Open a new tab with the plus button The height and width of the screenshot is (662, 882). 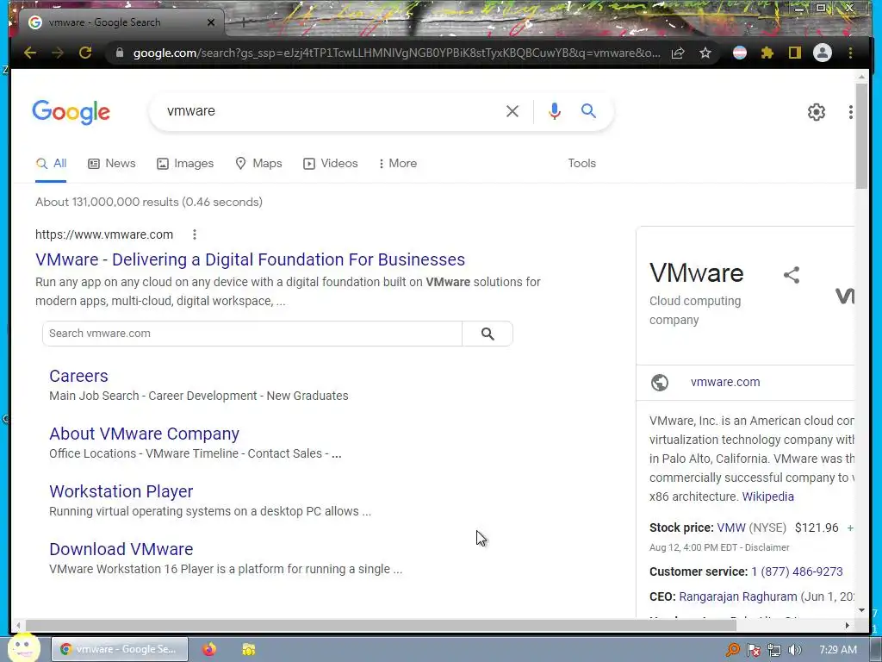coord(244,22)
